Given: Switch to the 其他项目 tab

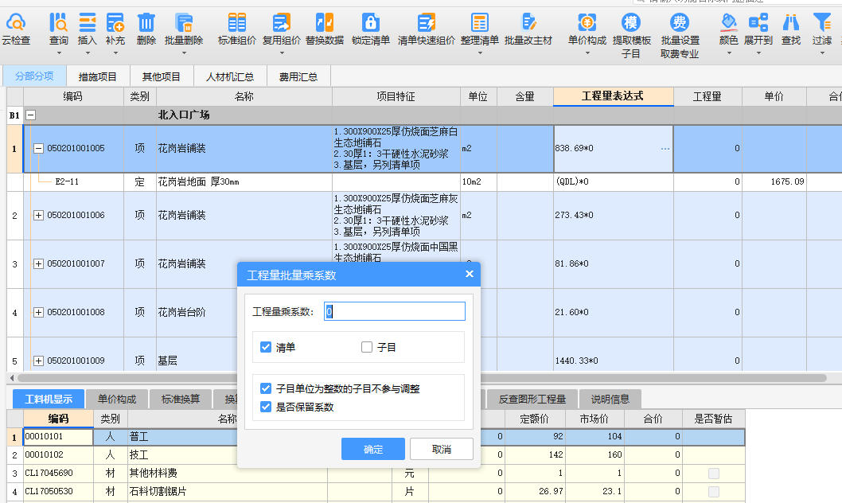Looking at the screenshot, I should click(x=161, y=76).
